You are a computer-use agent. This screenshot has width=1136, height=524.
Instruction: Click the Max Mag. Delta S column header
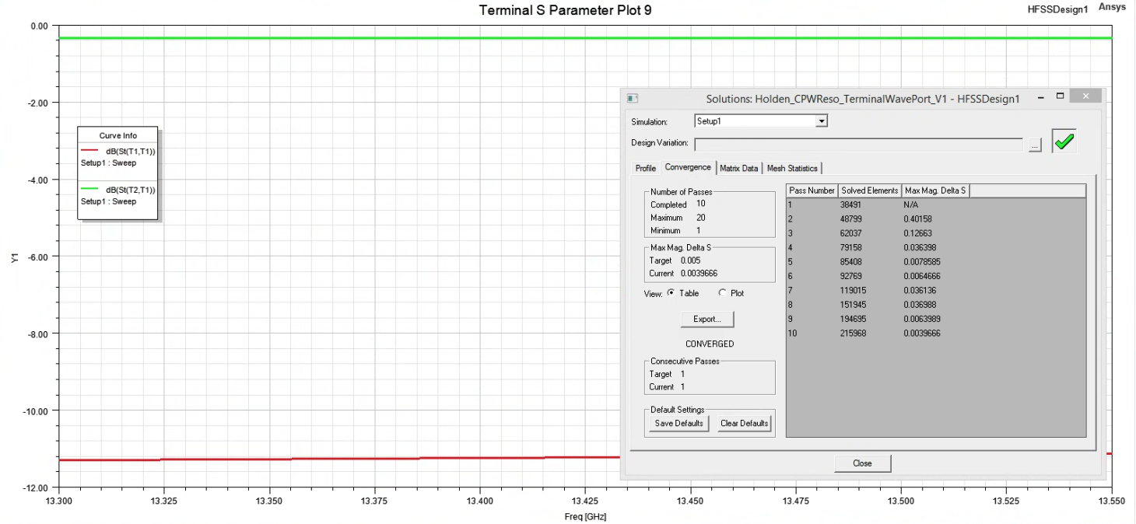936,190
